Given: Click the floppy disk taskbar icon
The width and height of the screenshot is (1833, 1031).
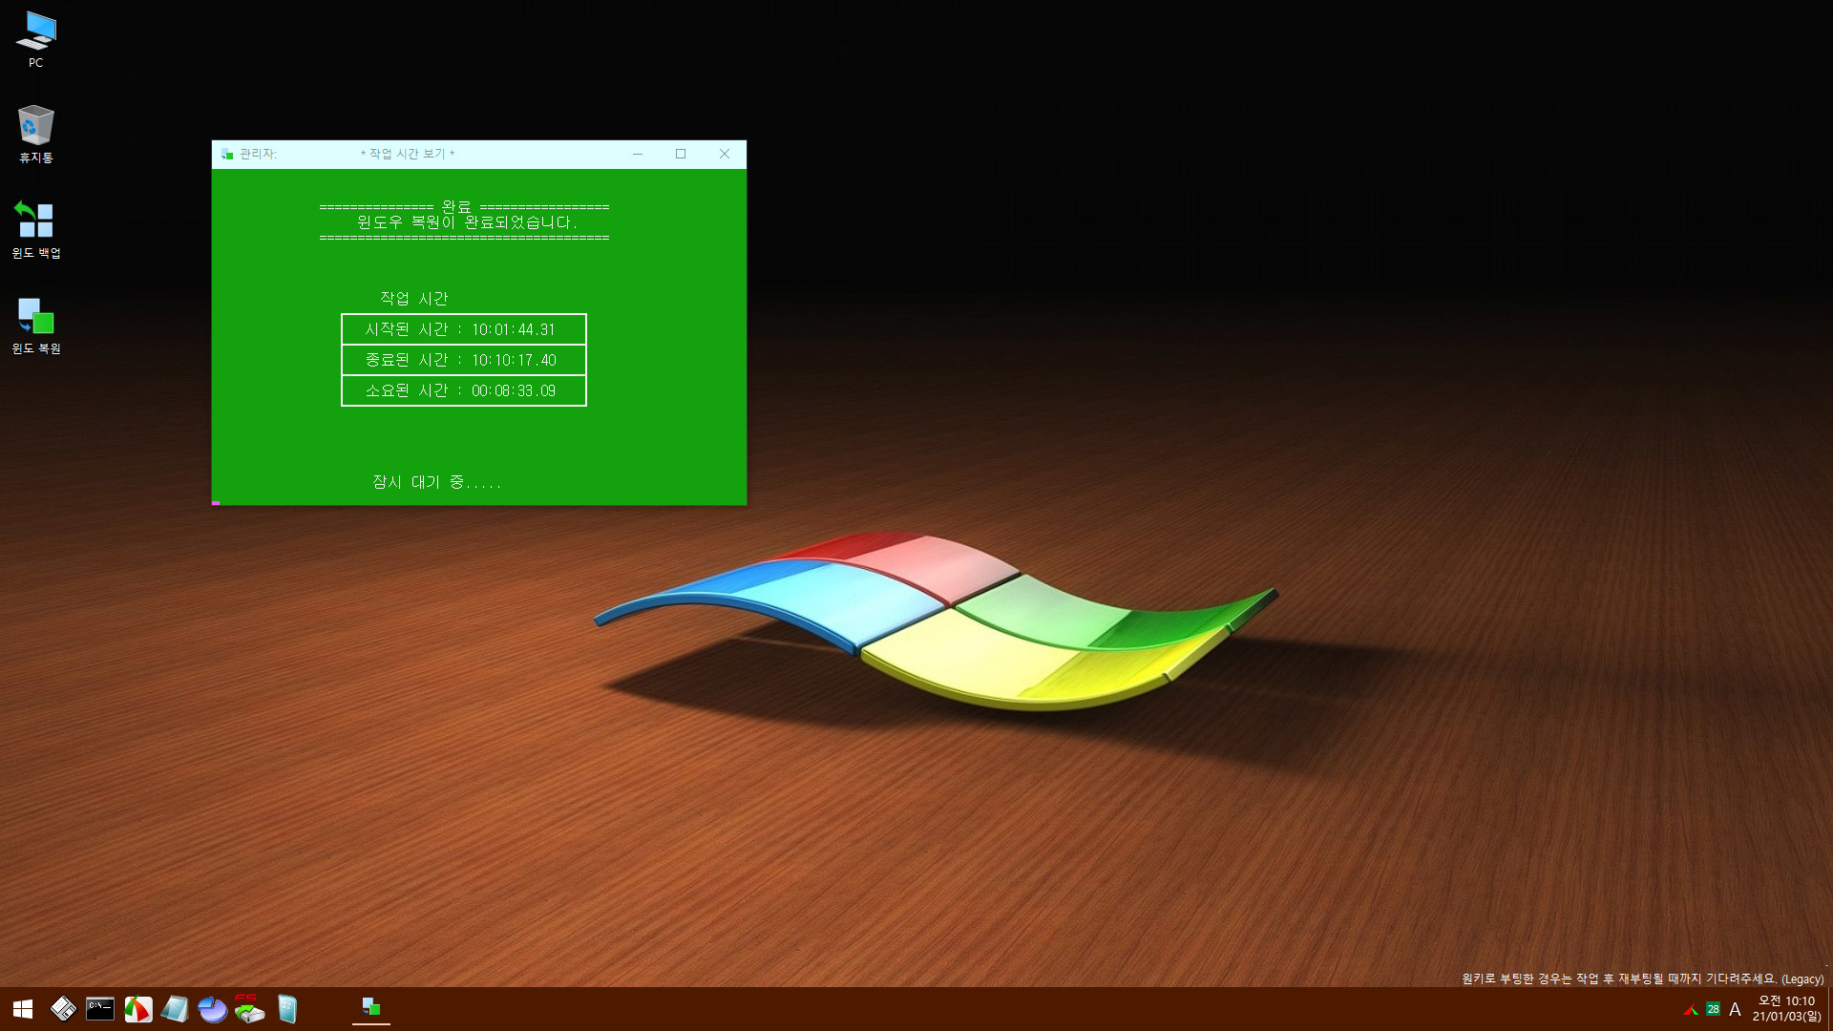Looking at the screenshot, I should (x=63, y=1009).
